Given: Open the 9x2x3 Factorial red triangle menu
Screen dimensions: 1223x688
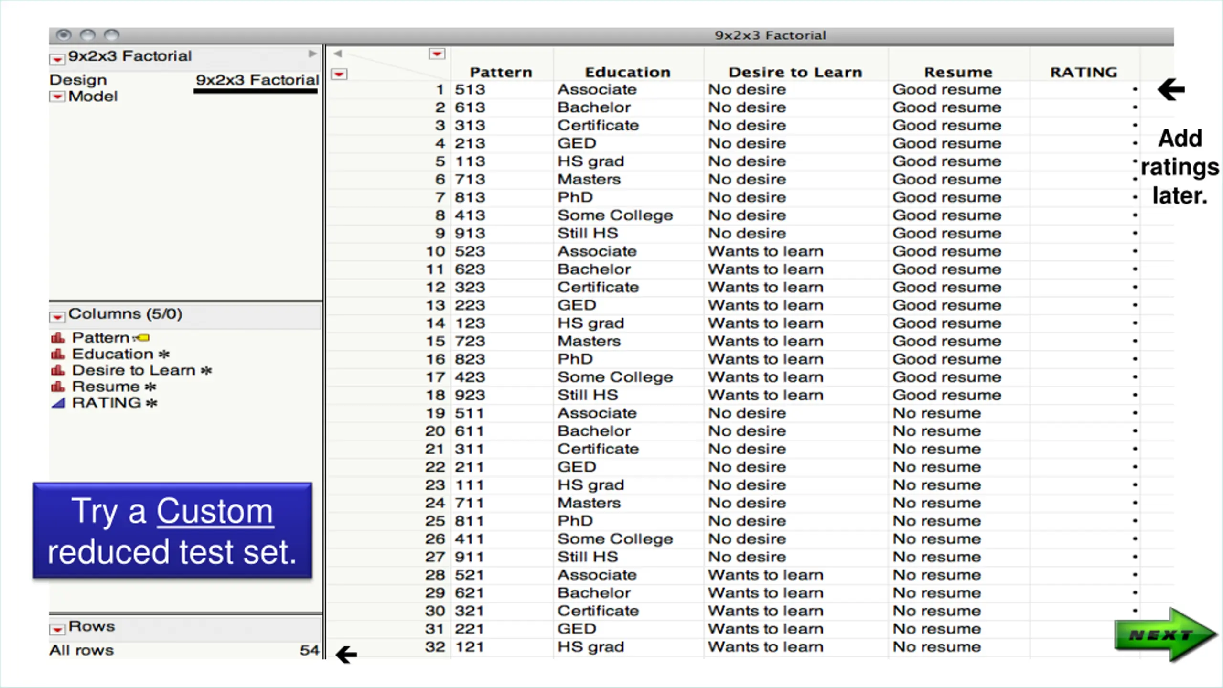Looking at the screenshot, I should point(57,59).
